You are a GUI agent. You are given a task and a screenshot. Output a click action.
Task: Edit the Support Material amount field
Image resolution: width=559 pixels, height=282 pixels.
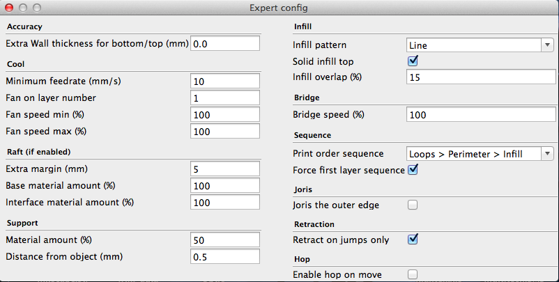pyautogui.click(x=224, y=240)
